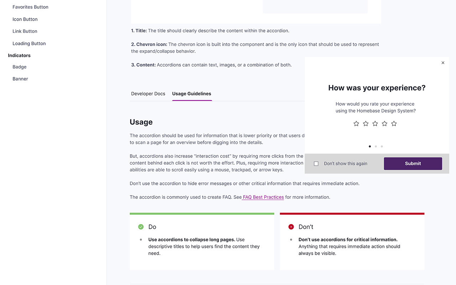Close the experience survey popup

443,63
